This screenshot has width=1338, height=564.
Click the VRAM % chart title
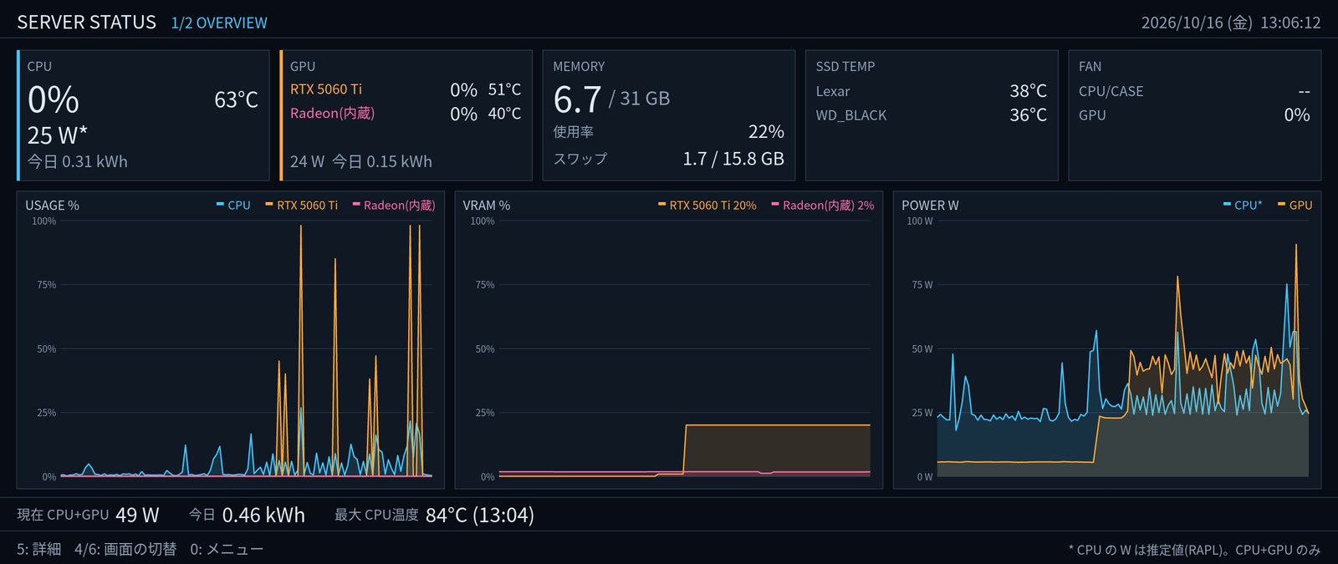click(x=487, y=206)
